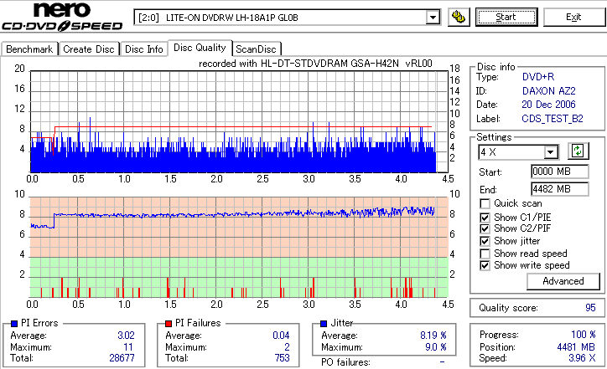Click the PI Errors maximum 11
This screenshot has height=369, width=607.
tap(128, 347)
